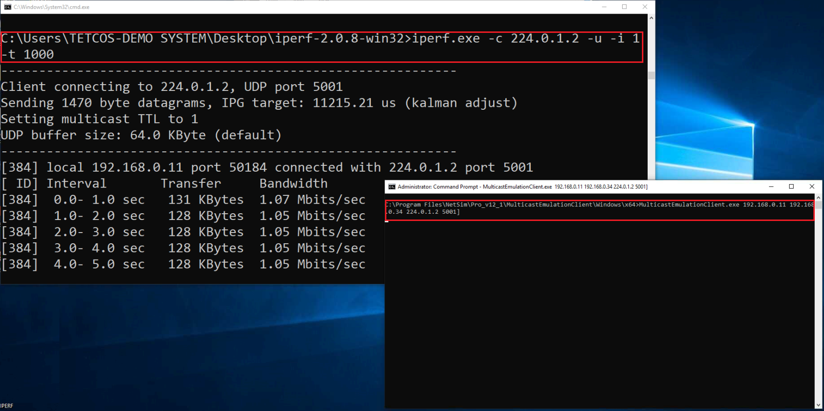Image resolution: width=824 pixels, height=411 pixels.
Task: Click the scroll-up arrow in iperf window
Action: [x=651, y=18]
